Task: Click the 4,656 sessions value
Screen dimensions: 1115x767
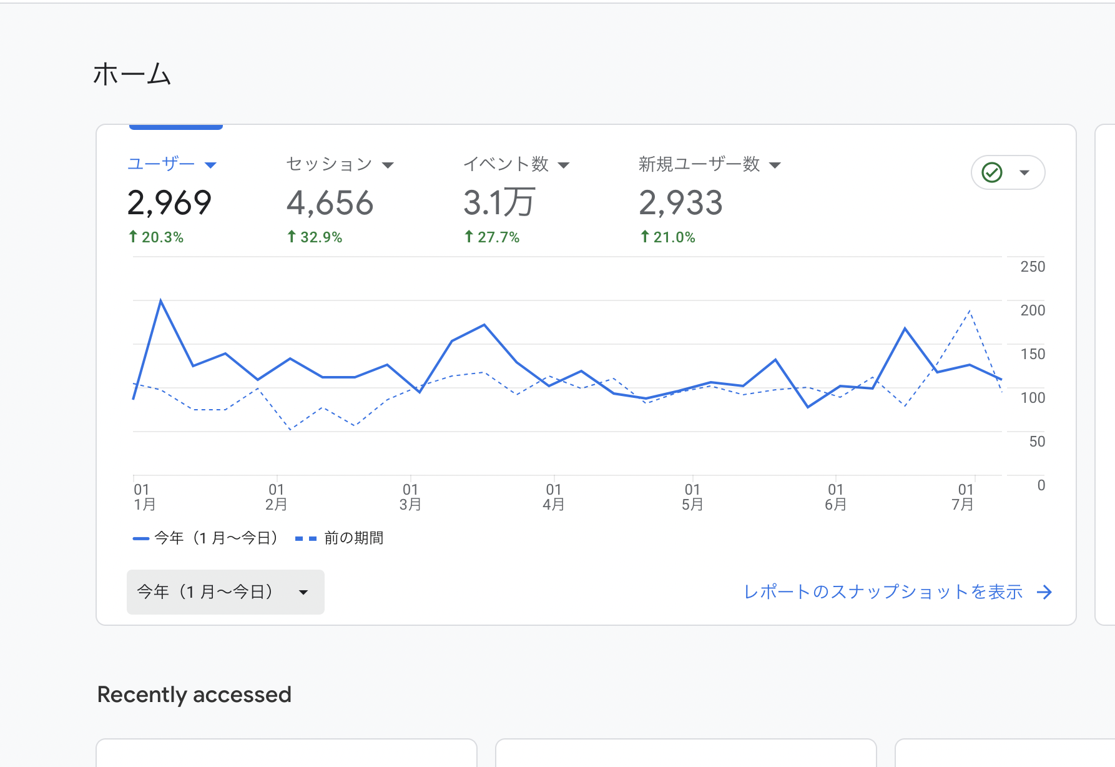Action: 330,203
